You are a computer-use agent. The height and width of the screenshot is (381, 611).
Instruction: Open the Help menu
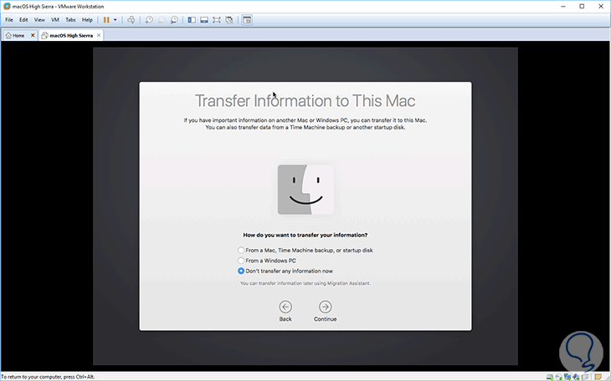(x=87, y=20)
